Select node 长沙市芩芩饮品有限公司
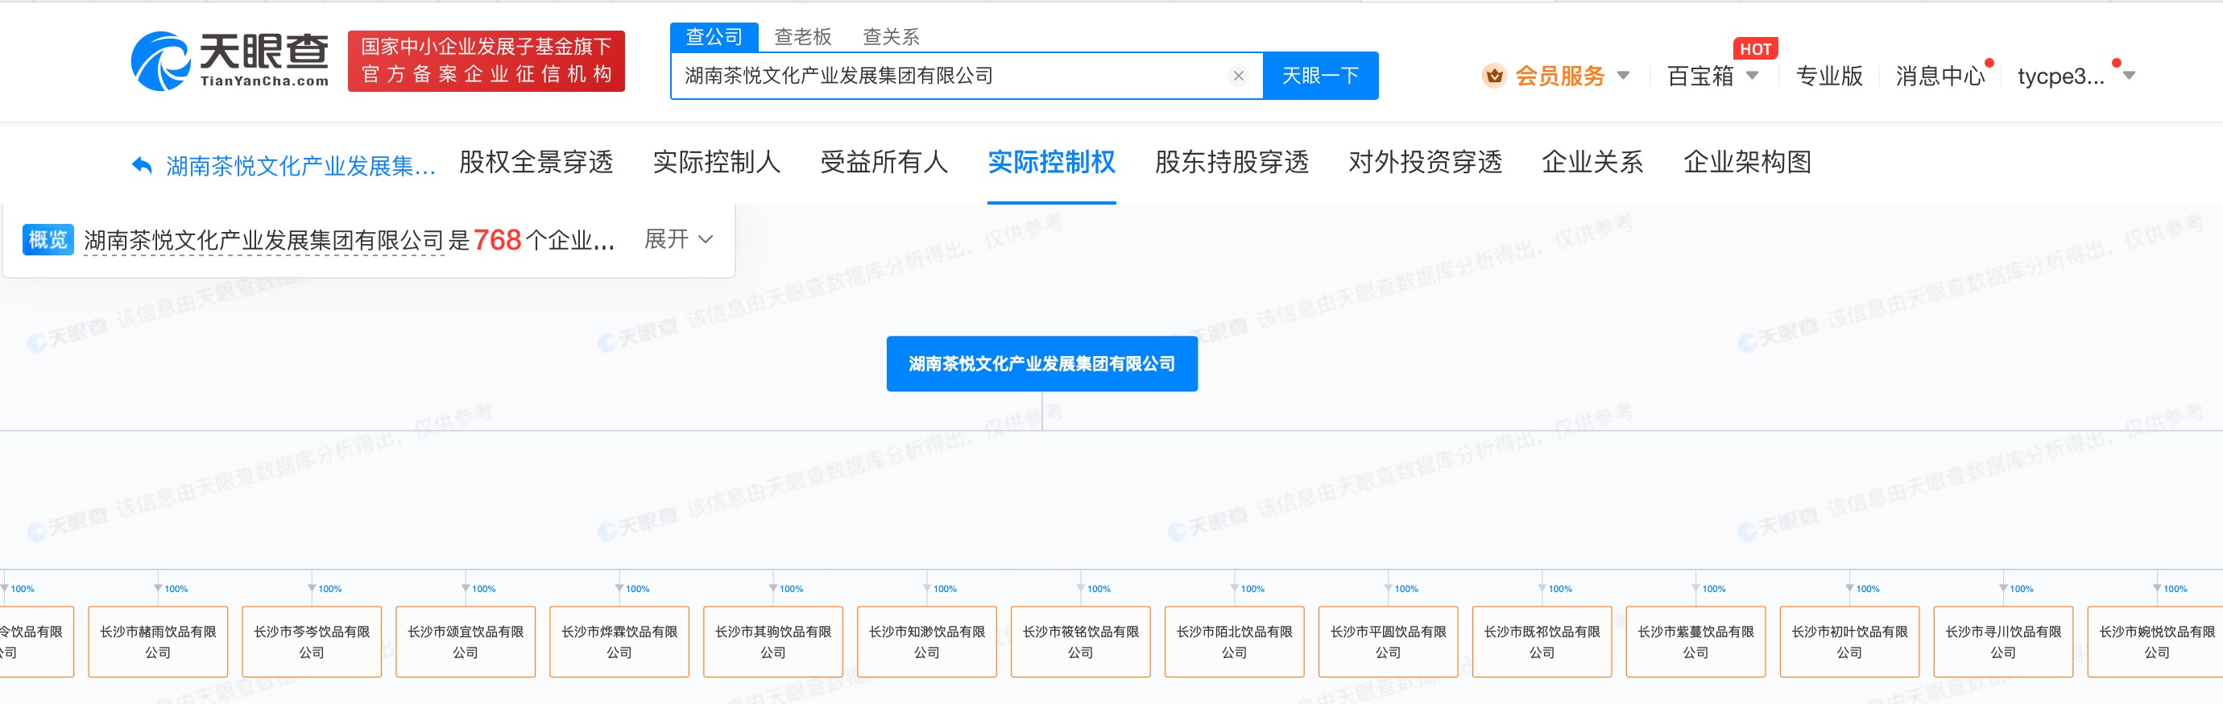This screenshot has width=2223, height=704. (312, 641)
